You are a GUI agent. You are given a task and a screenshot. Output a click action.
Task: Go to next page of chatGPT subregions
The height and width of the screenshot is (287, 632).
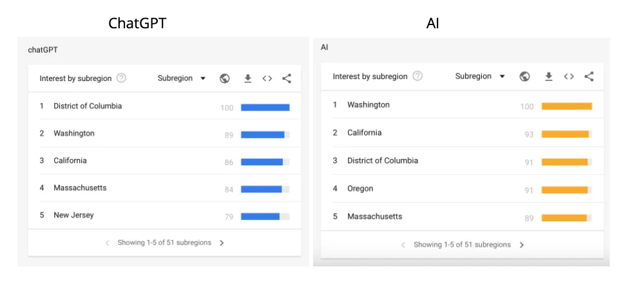(x=222, y=243)
